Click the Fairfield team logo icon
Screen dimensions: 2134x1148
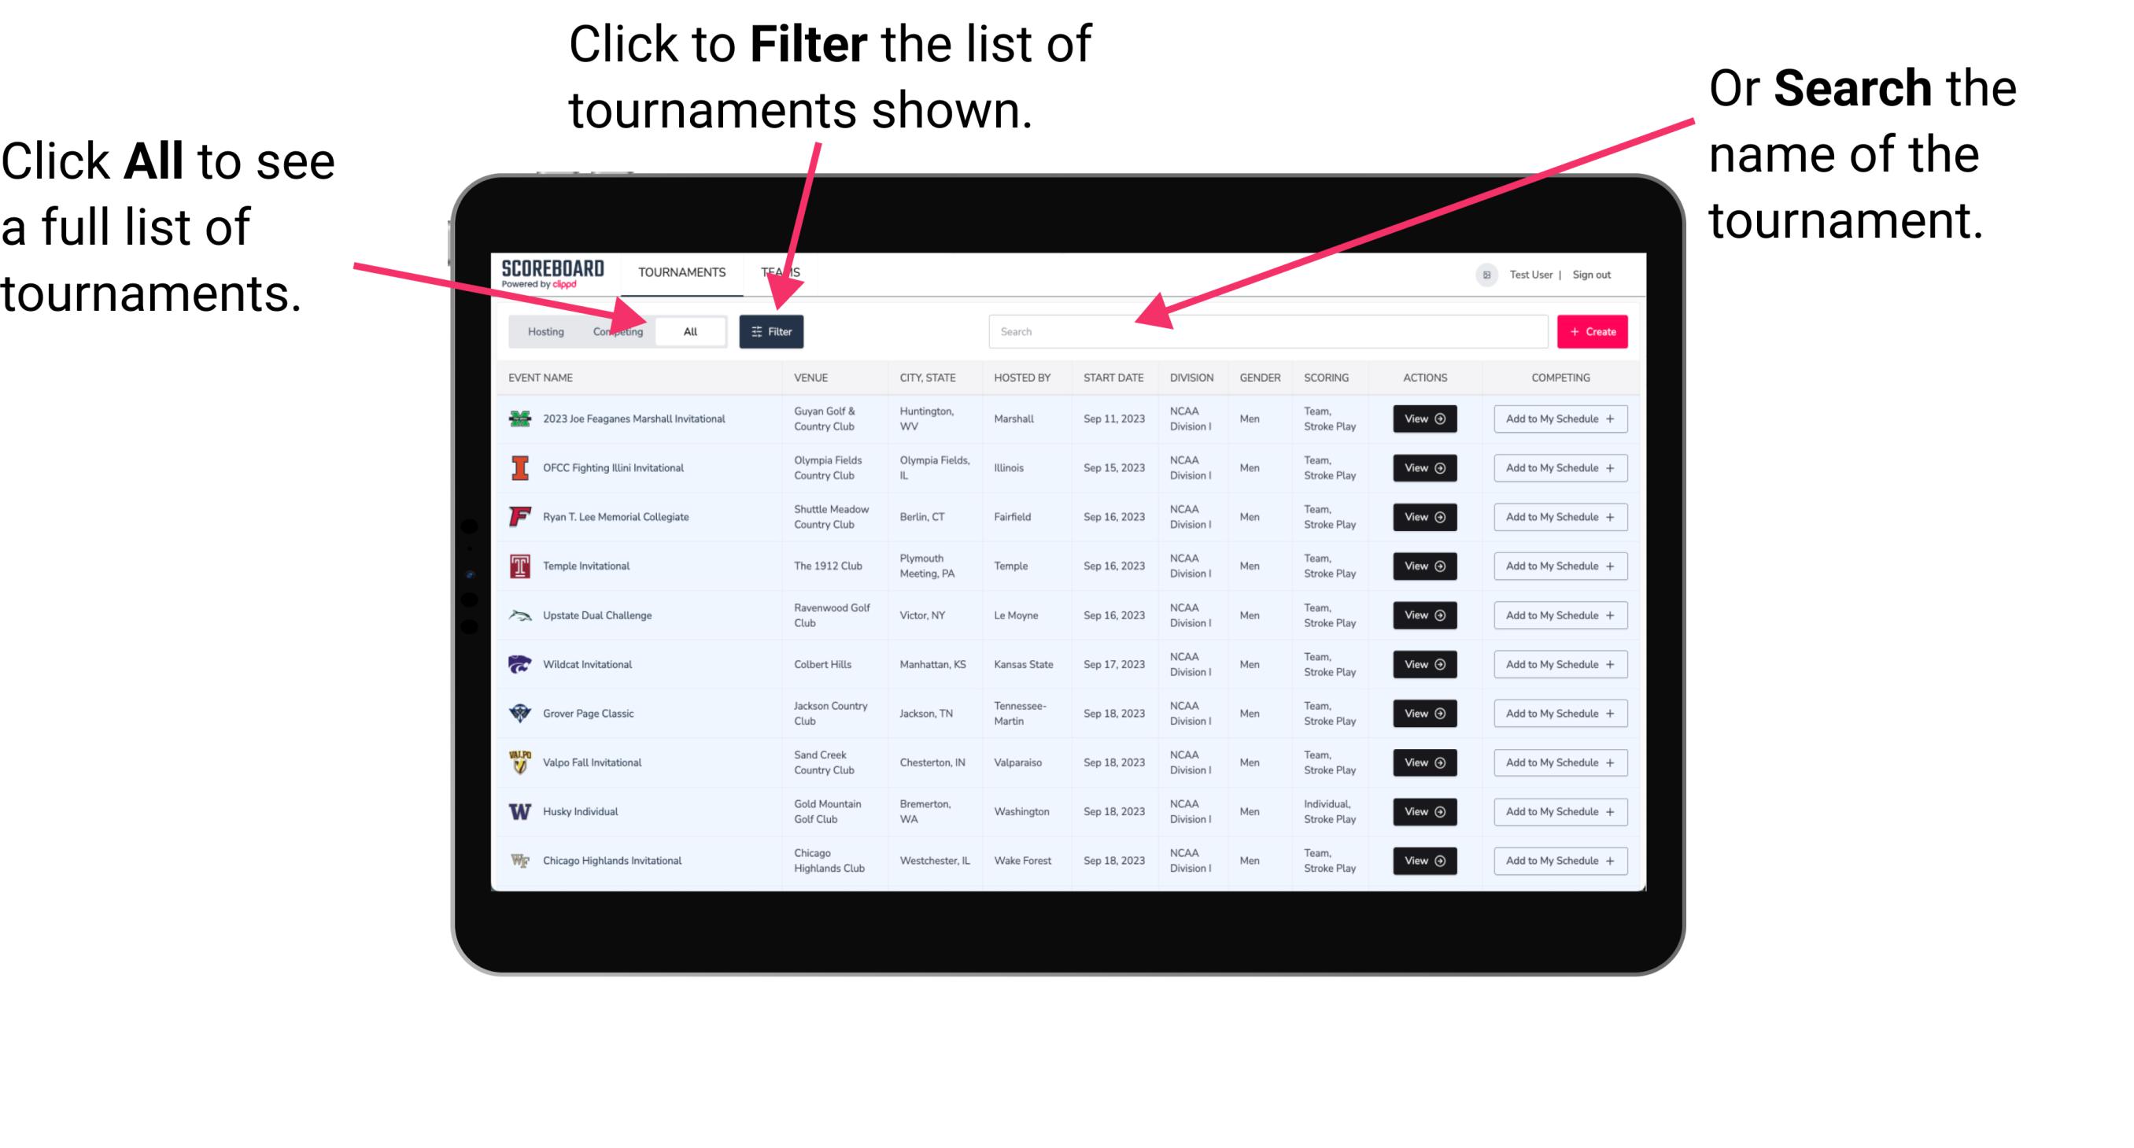pos(519,516)
